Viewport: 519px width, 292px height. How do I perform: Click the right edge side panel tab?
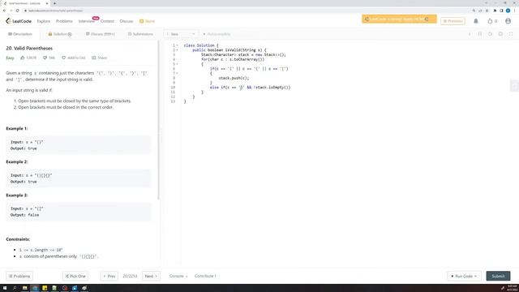pyautogui.click(x=514, y=86)
